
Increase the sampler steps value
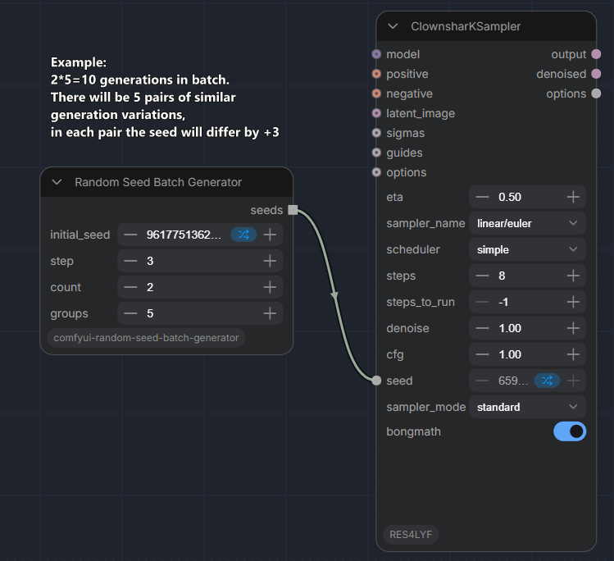click(573, 276)
